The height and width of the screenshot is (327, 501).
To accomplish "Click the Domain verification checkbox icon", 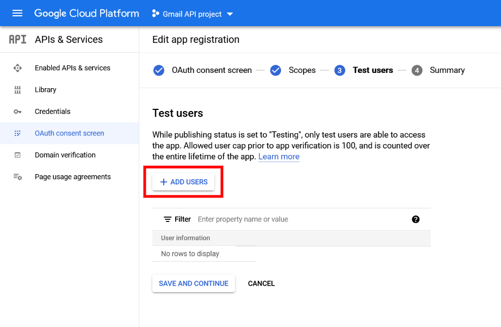I will (x=17, y=155).
